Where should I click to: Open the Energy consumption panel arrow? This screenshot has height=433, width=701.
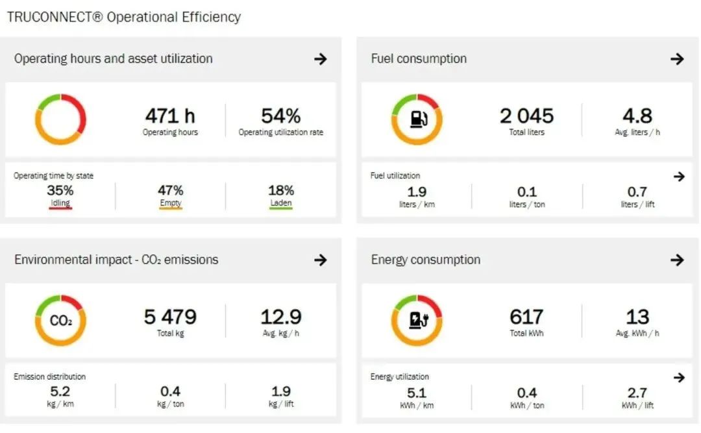coord(677,260)
